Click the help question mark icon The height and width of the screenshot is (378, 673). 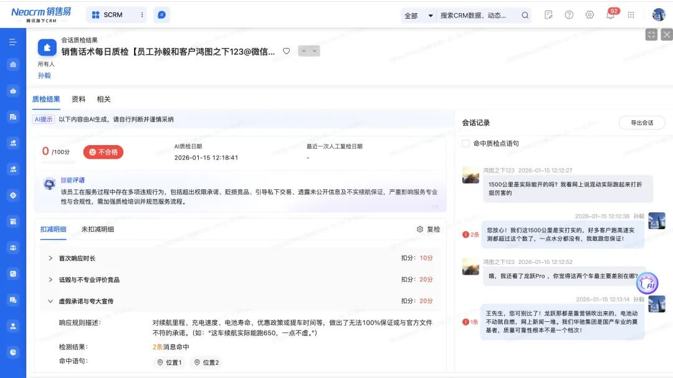click(569, 15)
